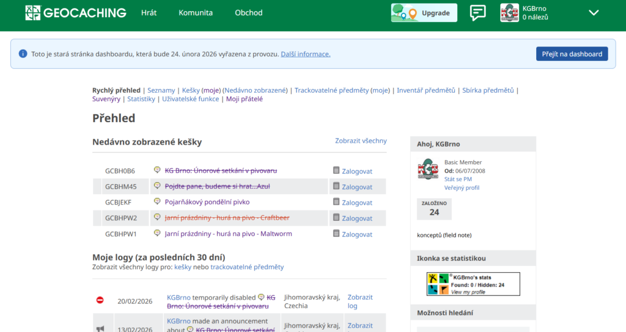Open KG Brno: Únorové setkání v pivovaru cache
The height and width of the screenshot is (332, 626).
(x=221, y=171)
